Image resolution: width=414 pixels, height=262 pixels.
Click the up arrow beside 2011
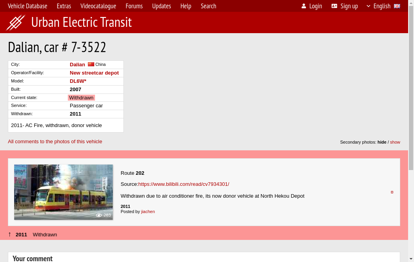10,234
